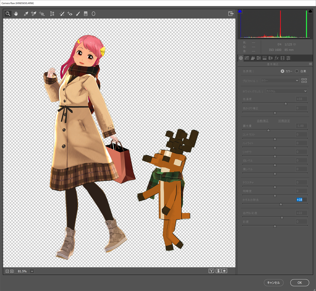Select the 白黒 radio button

pos(297,71)
